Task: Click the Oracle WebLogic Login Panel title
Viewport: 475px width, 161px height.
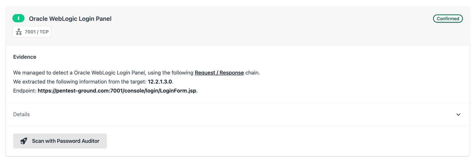Action: click(70, 19)
